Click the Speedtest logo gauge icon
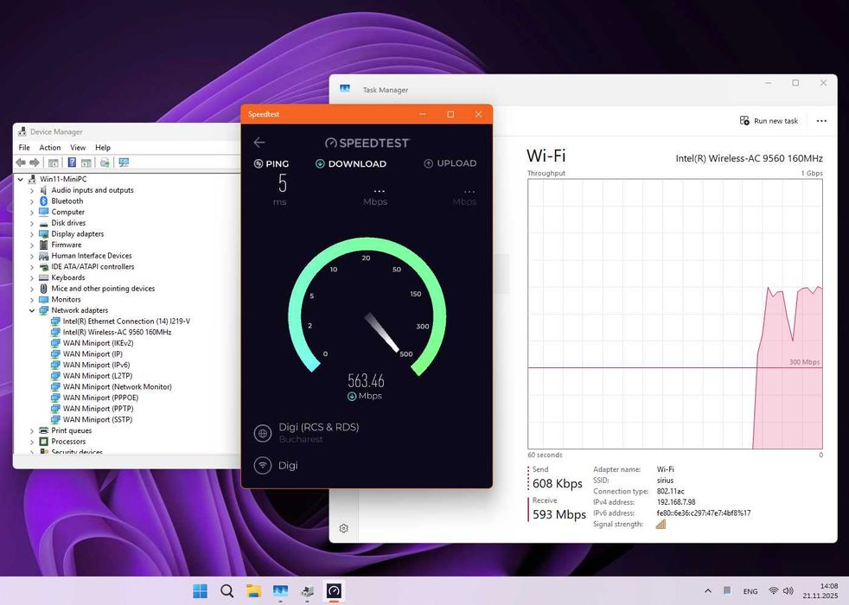 pyautogui.click(x=331, y=143)
